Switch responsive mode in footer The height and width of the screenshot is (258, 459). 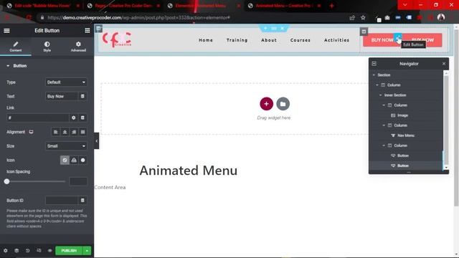pyautogui.click(x=39, y=251)
